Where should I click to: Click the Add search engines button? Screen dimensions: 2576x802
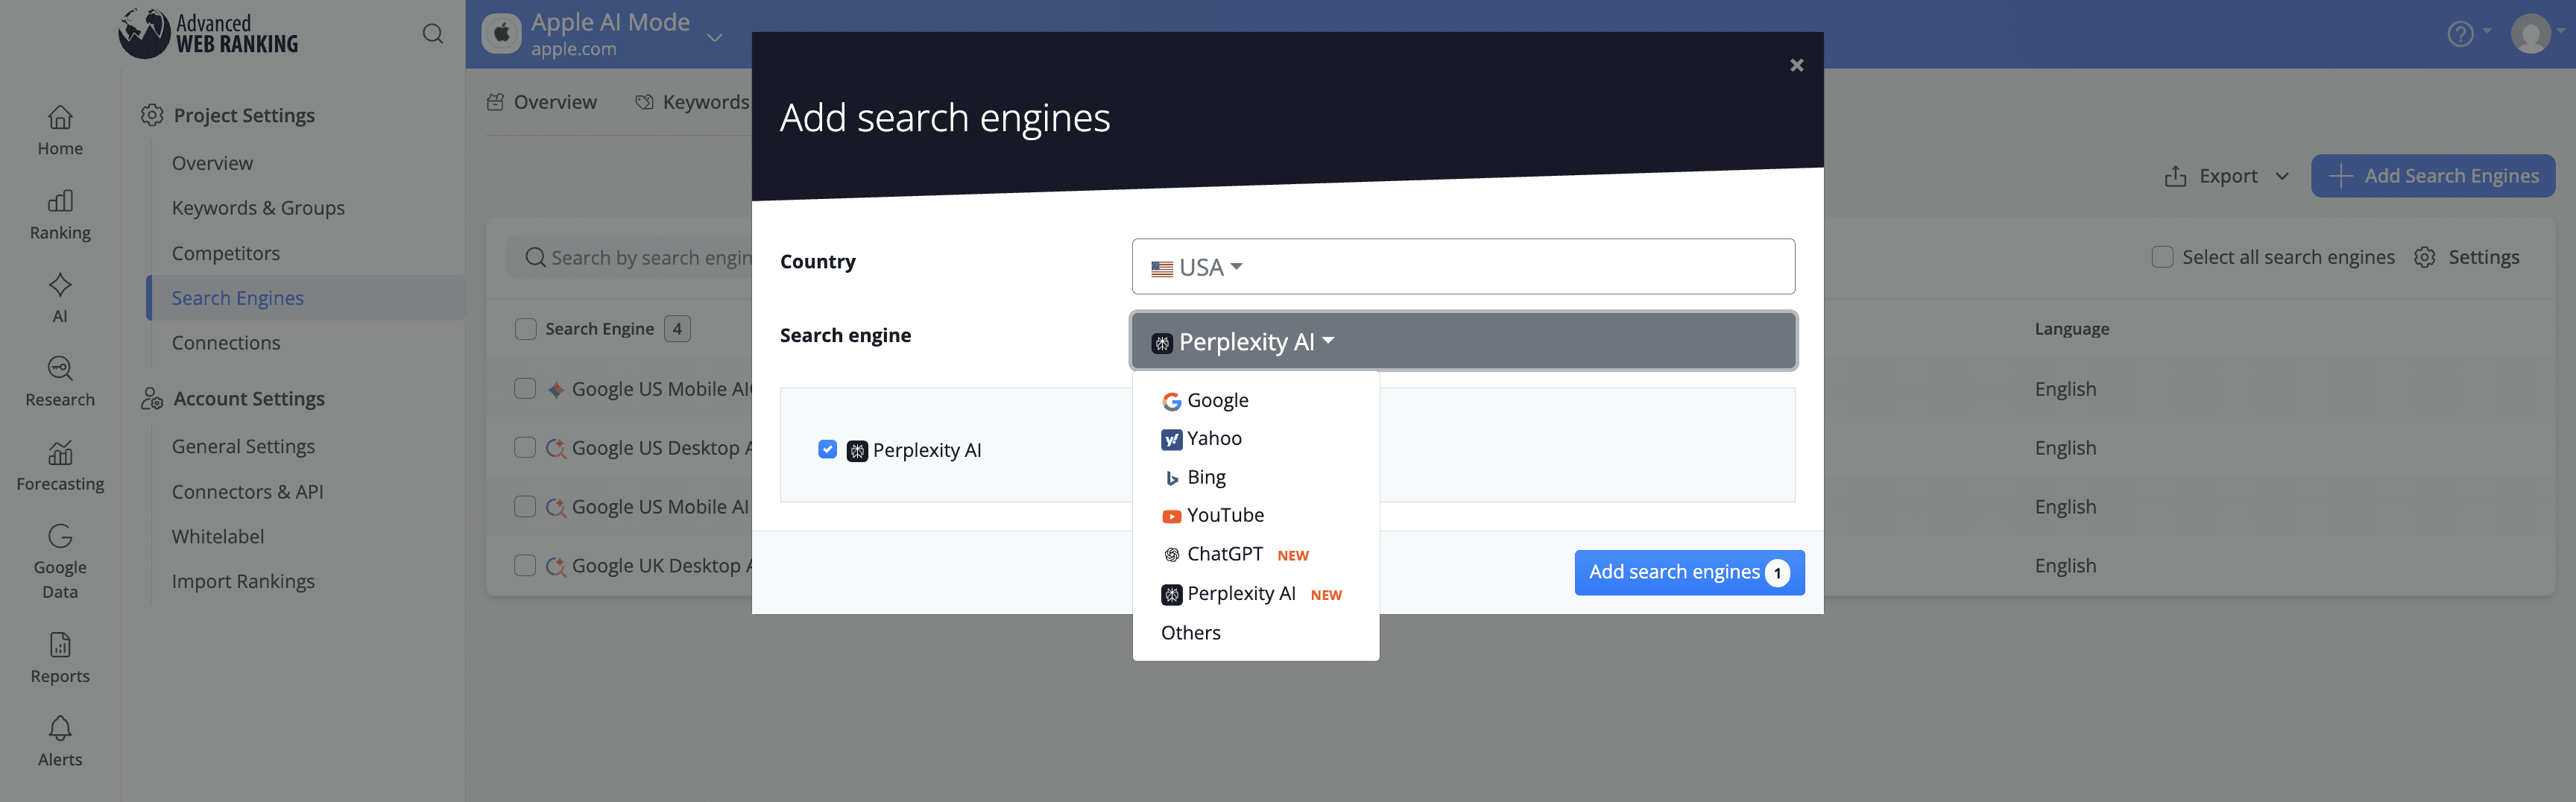tap(1675, 572)
